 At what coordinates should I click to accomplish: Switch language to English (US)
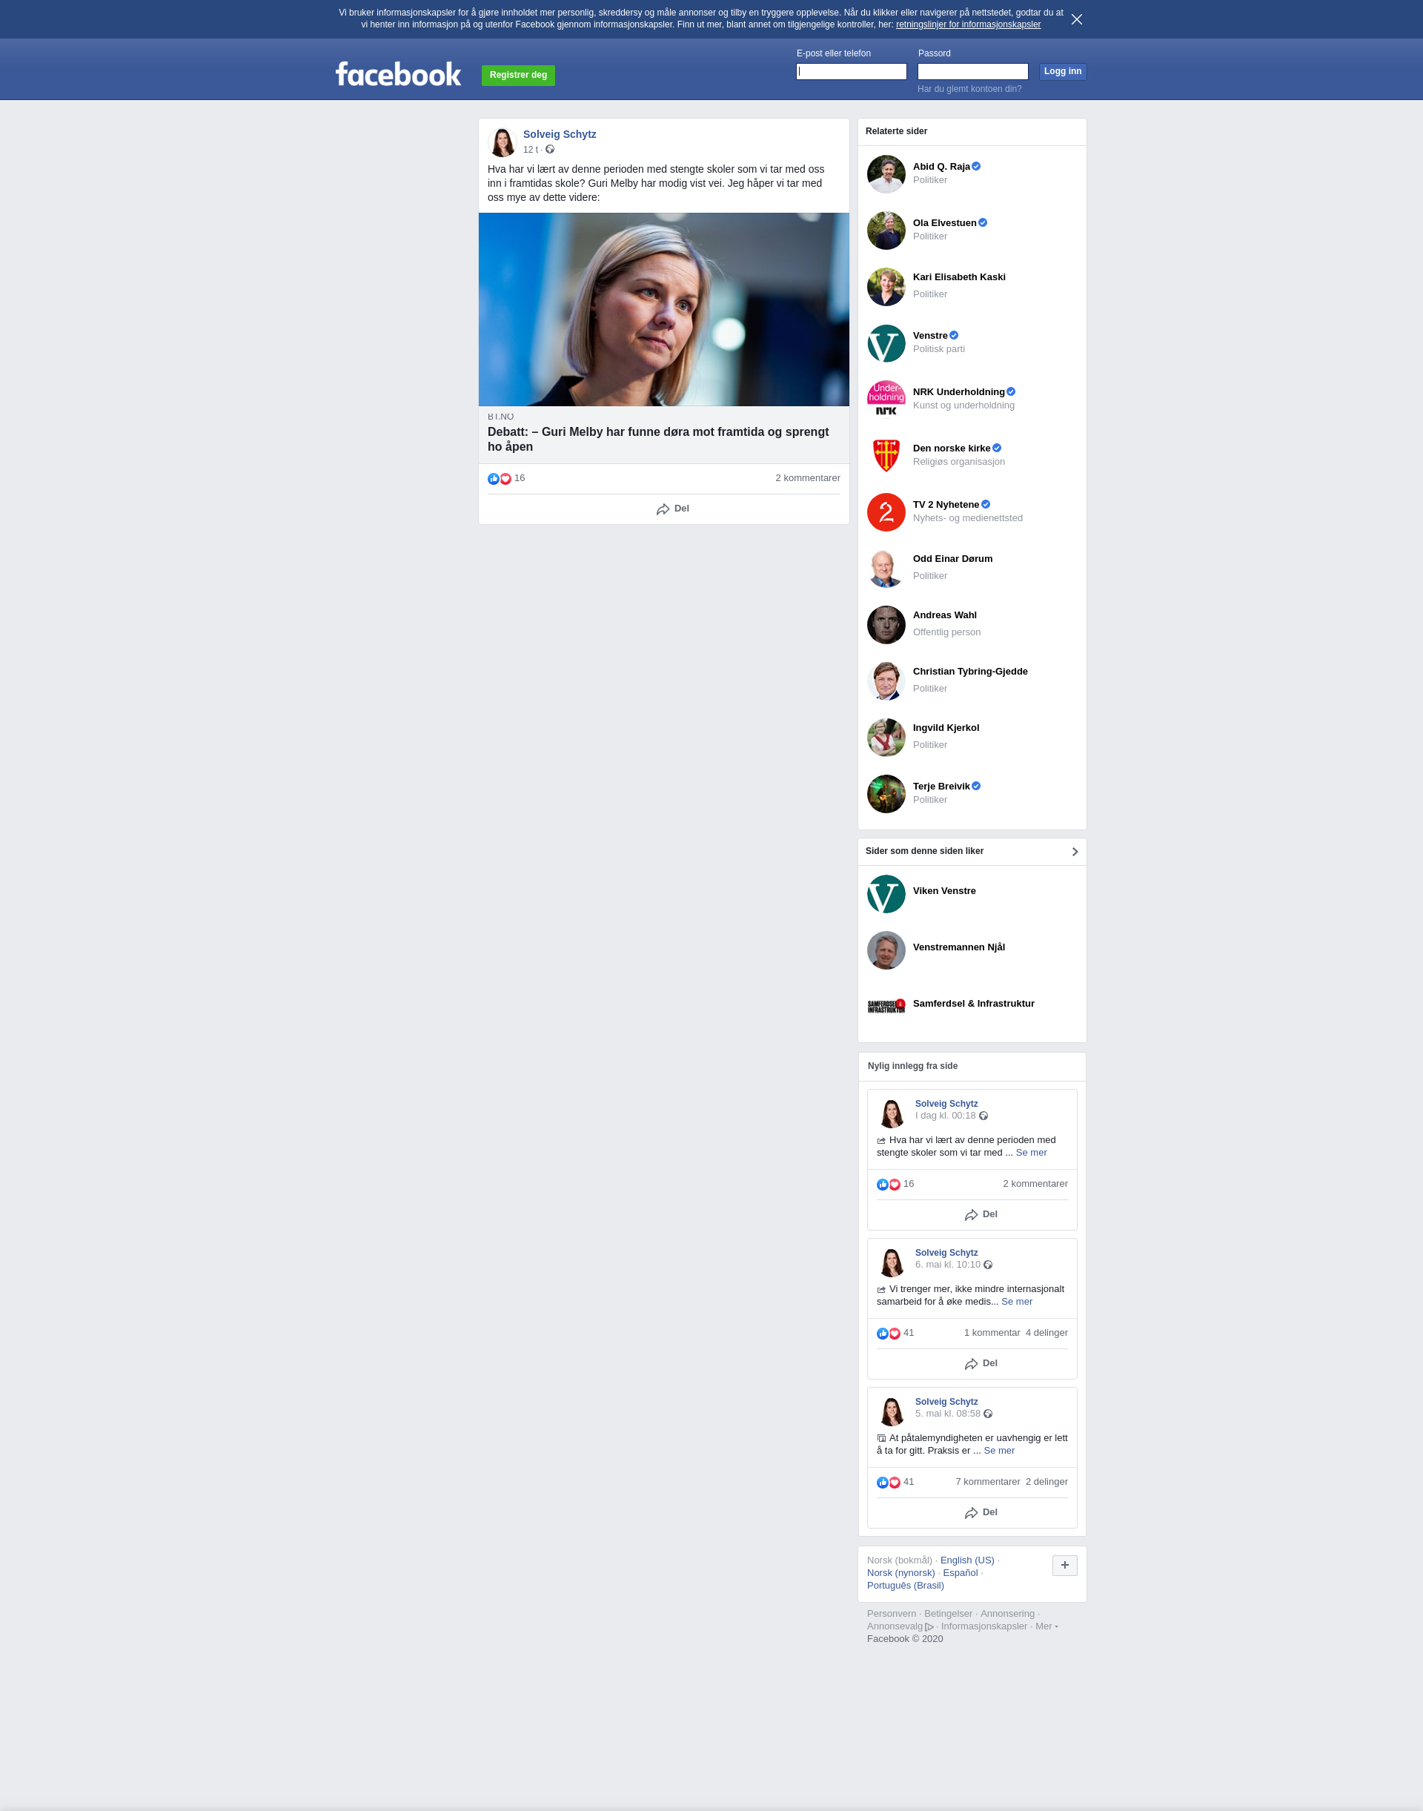coord(966,1560)
